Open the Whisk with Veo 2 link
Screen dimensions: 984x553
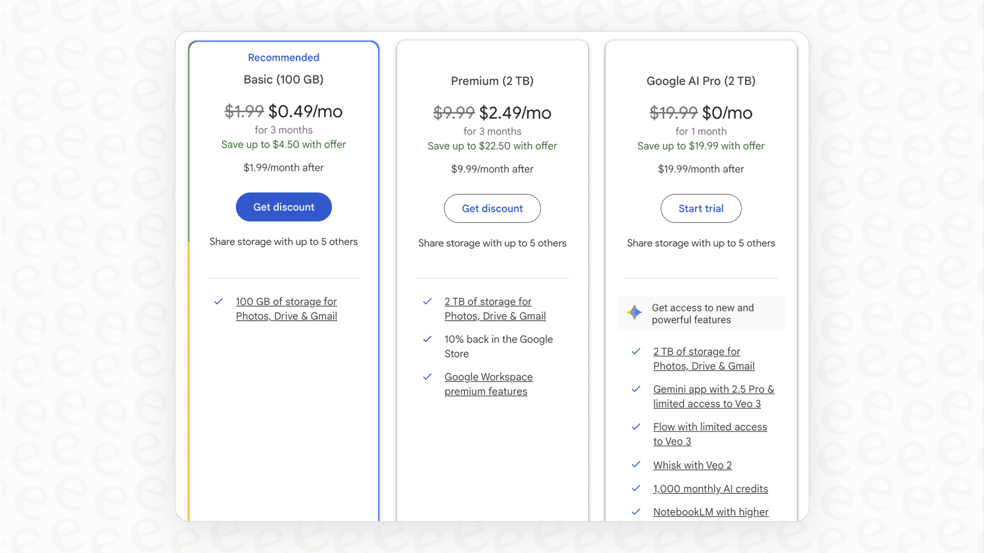click(692, 465)
